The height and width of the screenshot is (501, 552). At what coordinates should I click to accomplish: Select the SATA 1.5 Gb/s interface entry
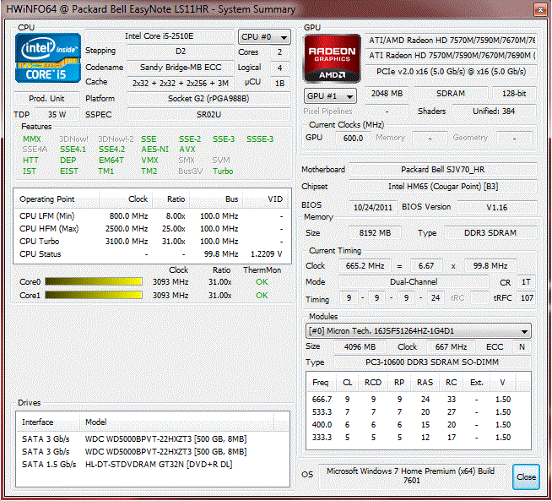tap(49, 465)
